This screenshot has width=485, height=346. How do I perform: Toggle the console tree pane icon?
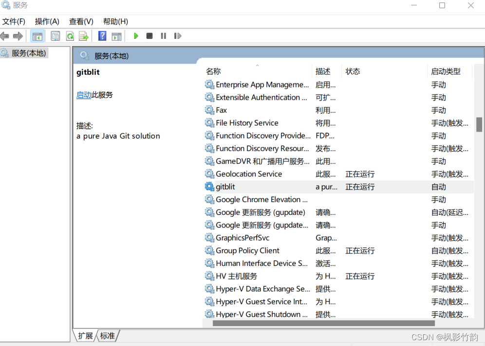pos(37,35)
